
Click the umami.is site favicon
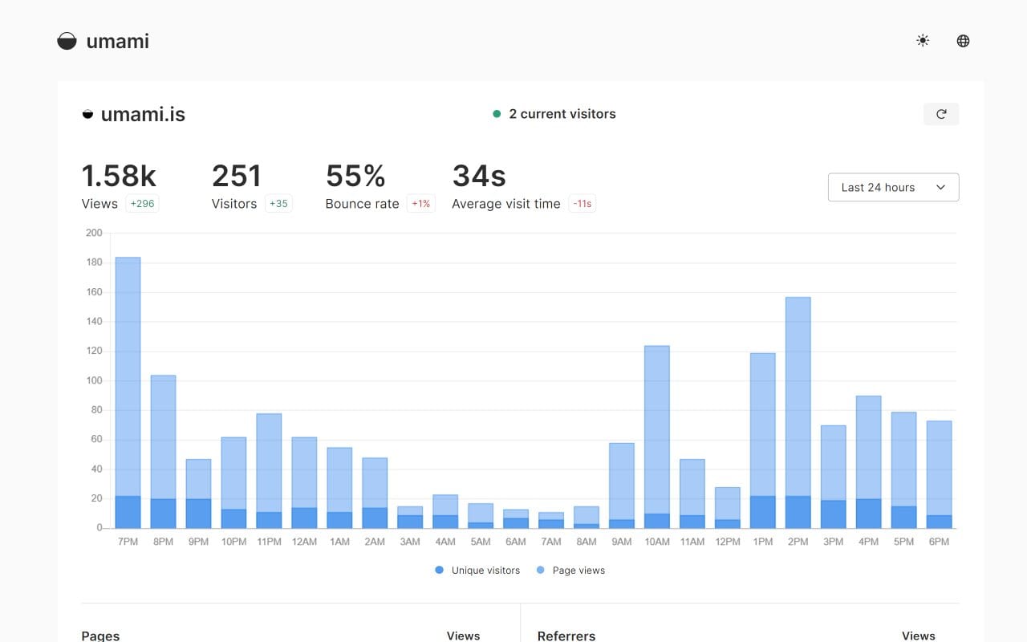pos(89,113)
